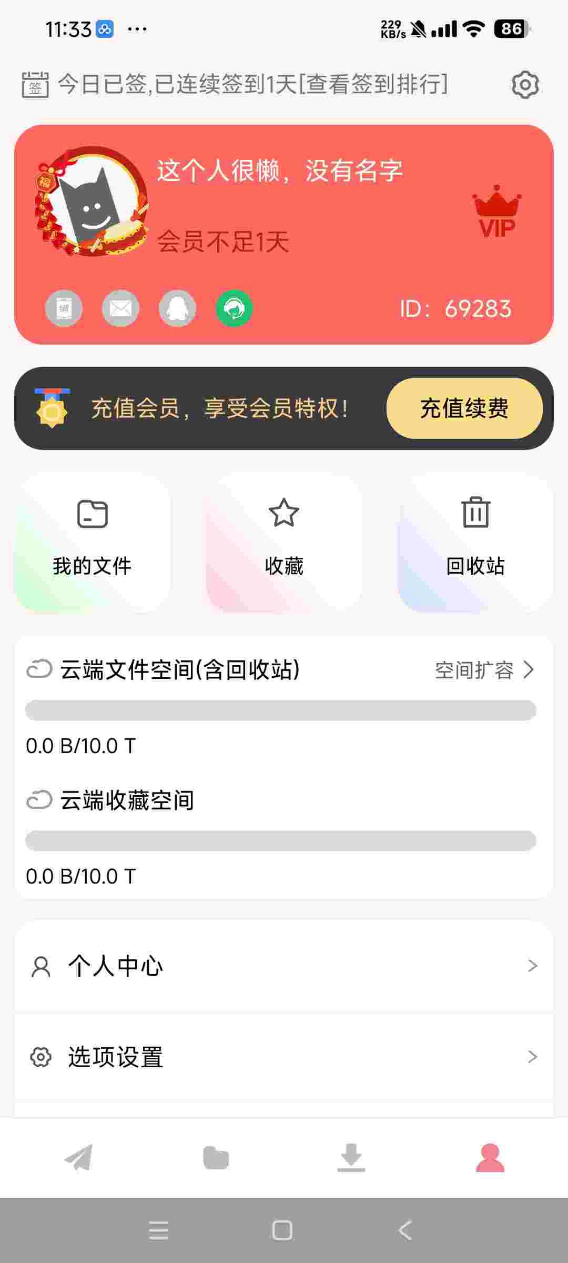This screenshot has width=568, height=1263.
Task: Switch to folder tab in bottom bar
Action: [216, 1158]
